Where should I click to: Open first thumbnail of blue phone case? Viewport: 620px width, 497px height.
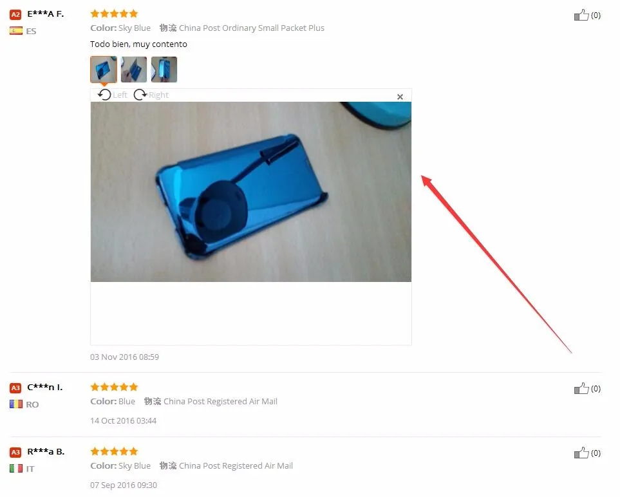pos(104,70)
